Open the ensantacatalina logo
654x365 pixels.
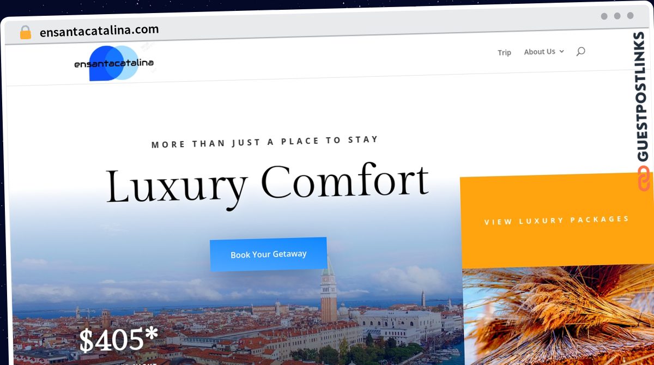(114, 63)
